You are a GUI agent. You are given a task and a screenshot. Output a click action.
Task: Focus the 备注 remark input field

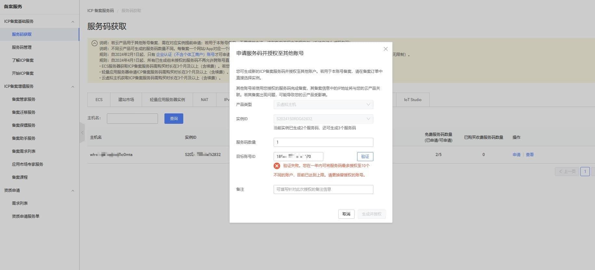(323, 189)
